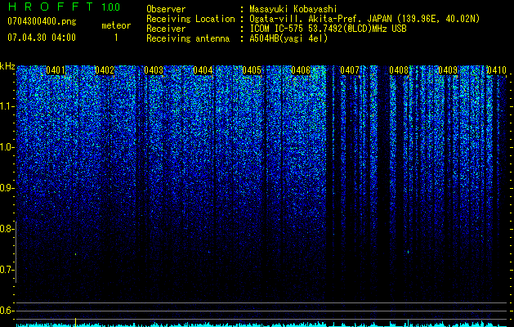Click the 0407 time marker

pyautogui.click(x=350, y=70)
